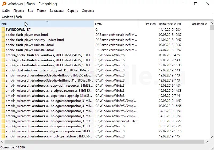
Task: Click the status bar object count 68 580
Action: click(x=13, y=147)
